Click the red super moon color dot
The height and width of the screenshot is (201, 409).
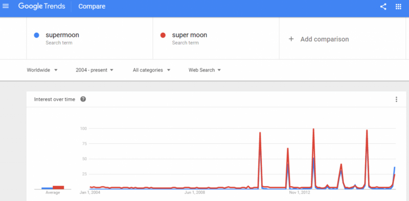[163, 35]
